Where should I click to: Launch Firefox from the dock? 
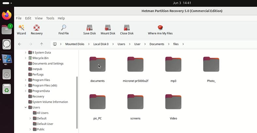[7, 15]
